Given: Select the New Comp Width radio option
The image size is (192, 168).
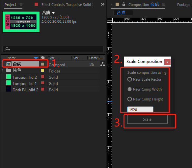Looking at the screenshot, I should tap(129, 89).
